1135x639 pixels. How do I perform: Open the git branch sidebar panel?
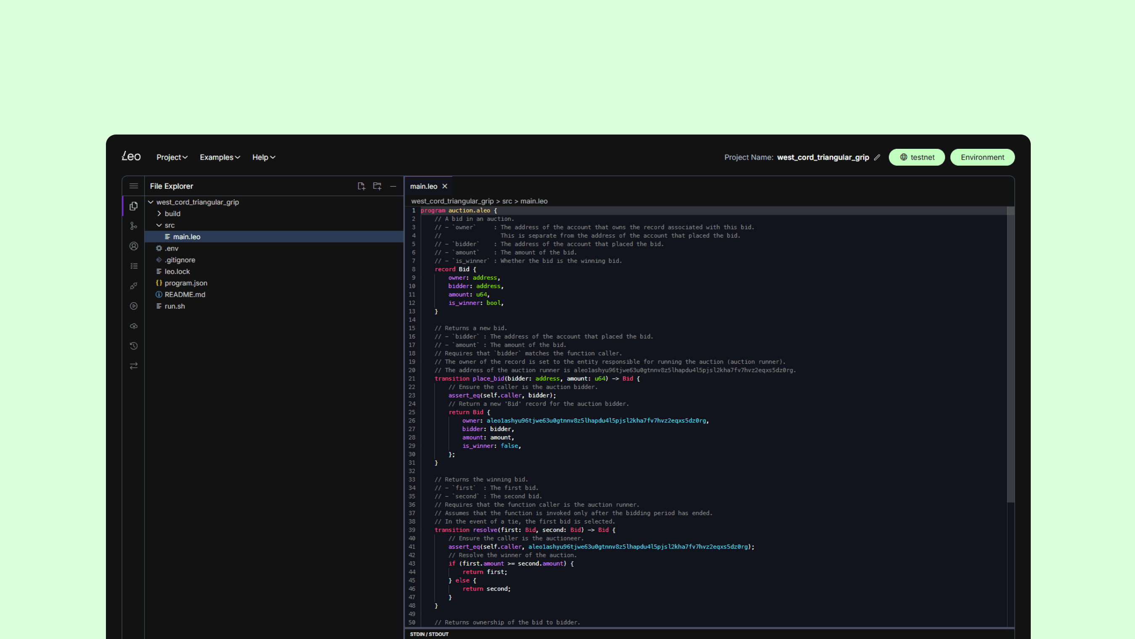134,226
